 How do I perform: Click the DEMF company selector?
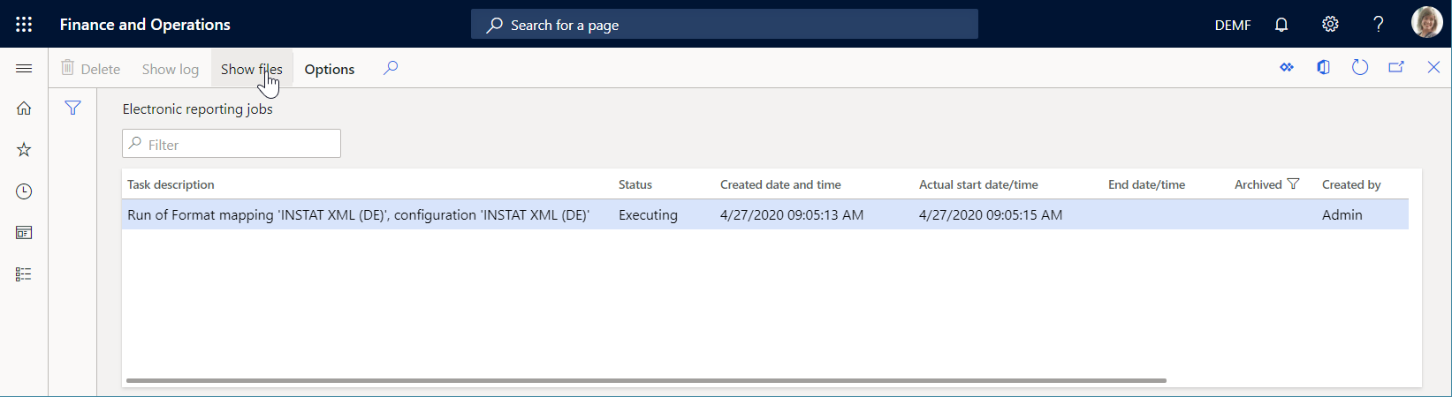(x=1232, y=25)
